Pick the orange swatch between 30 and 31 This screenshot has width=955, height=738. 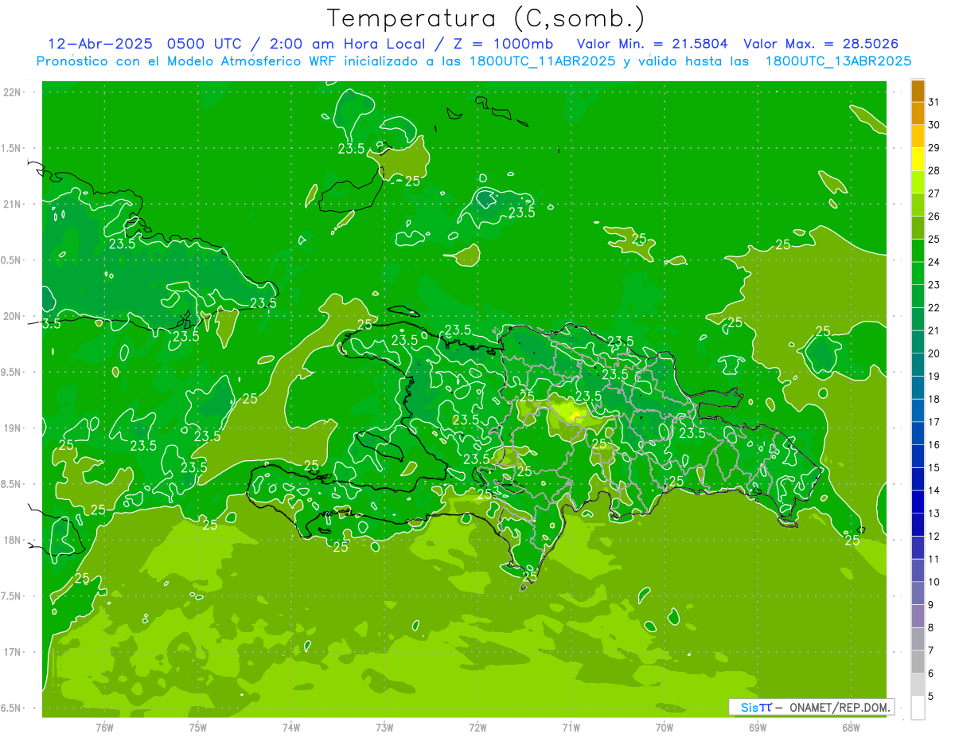[x=918, y=114]
